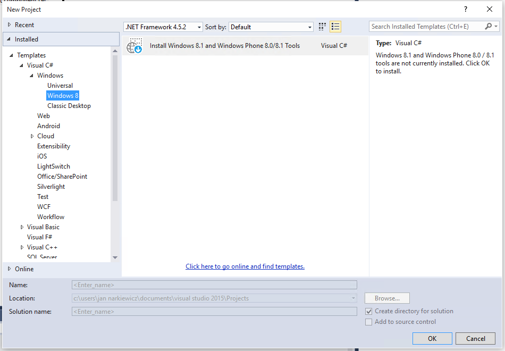The height and width of the screenshot is (351, 505).
Task: Click OK button
Action: point(432,338)
